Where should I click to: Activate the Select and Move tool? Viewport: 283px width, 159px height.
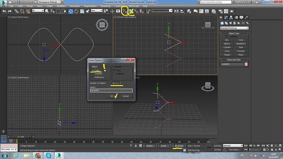tap(70, 11)
